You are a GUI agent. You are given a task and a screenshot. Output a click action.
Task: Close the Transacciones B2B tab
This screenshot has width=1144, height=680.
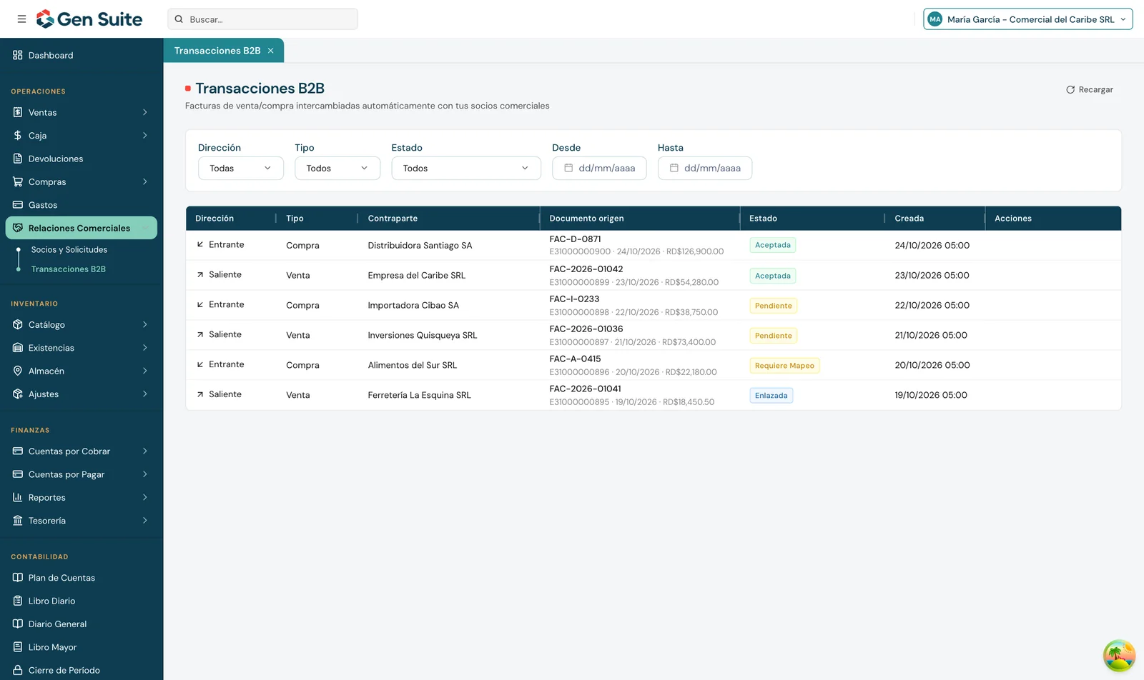tap(271, 51)
